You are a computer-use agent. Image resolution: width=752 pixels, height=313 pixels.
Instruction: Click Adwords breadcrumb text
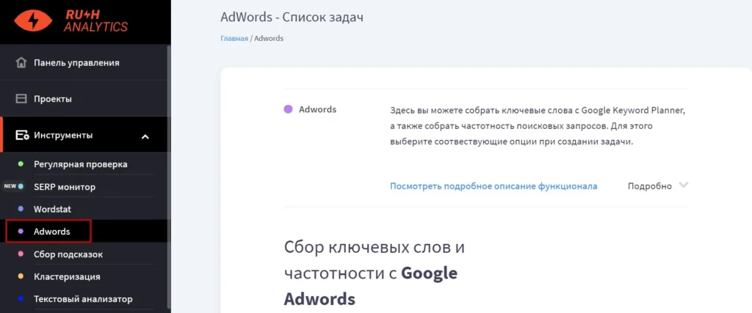[x=269, y=38]
